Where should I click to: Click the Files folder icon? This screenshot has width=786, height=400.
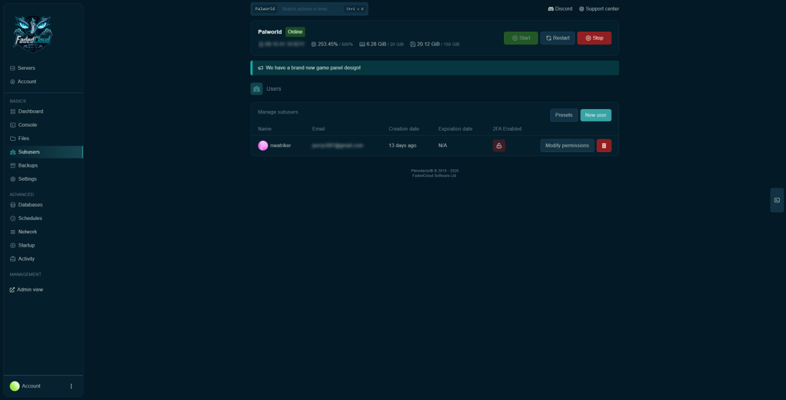13,138
